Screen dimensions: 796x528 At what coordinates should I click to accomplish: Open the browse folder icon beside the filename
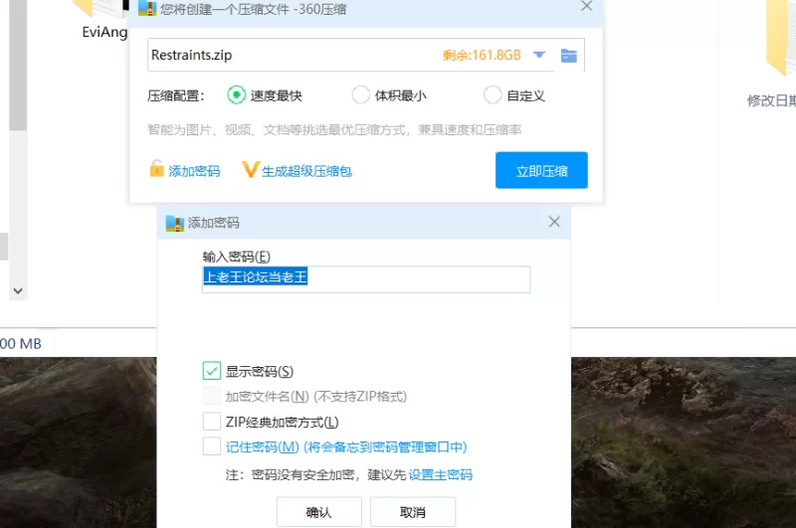pyautogui.click(x=568, y=56)
